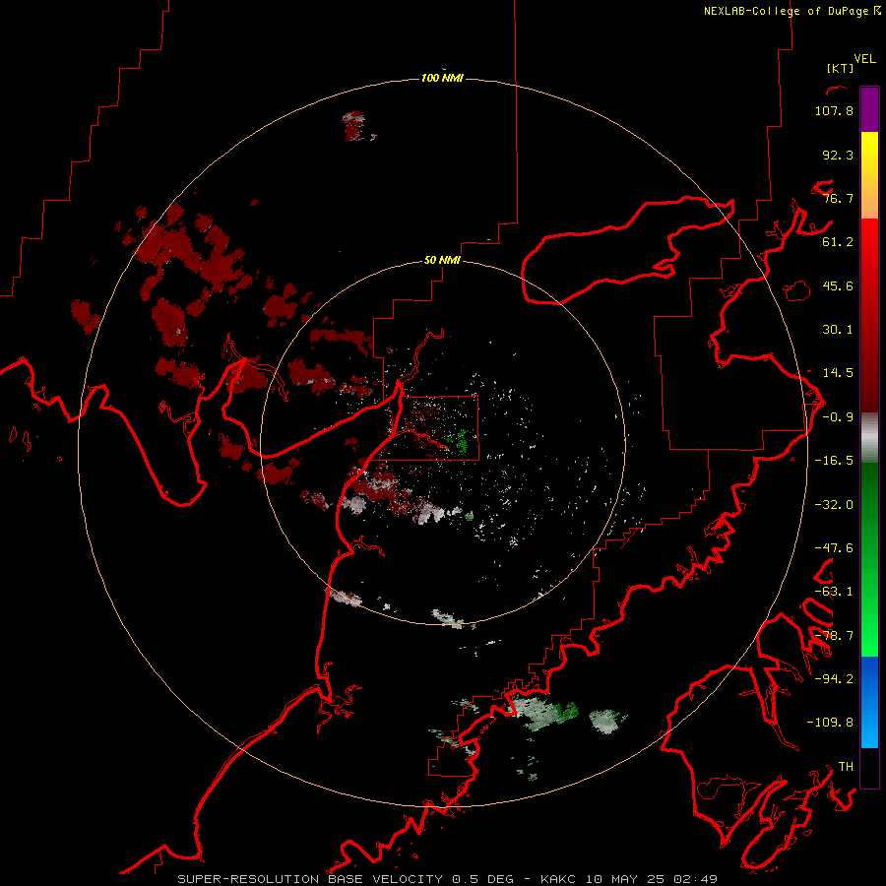
Task: Click the 10 MAY 25 02:49 timestamp
Action: coord(652,879)
